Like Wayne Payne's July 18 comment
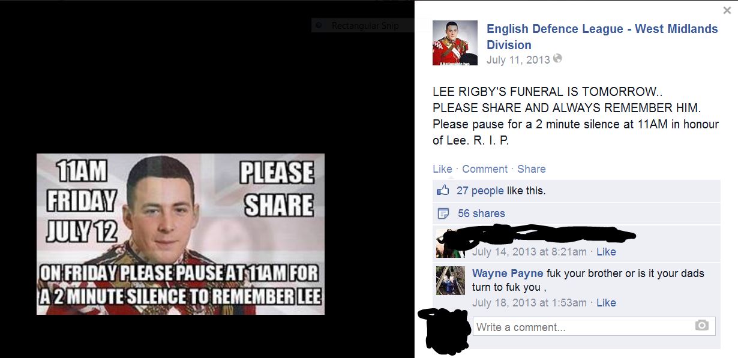Screen dimensions: 738x358 (606, 303)
